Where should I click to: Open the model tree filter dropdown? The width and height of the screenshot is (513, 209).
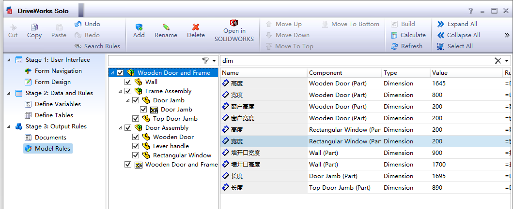point(214,61)
